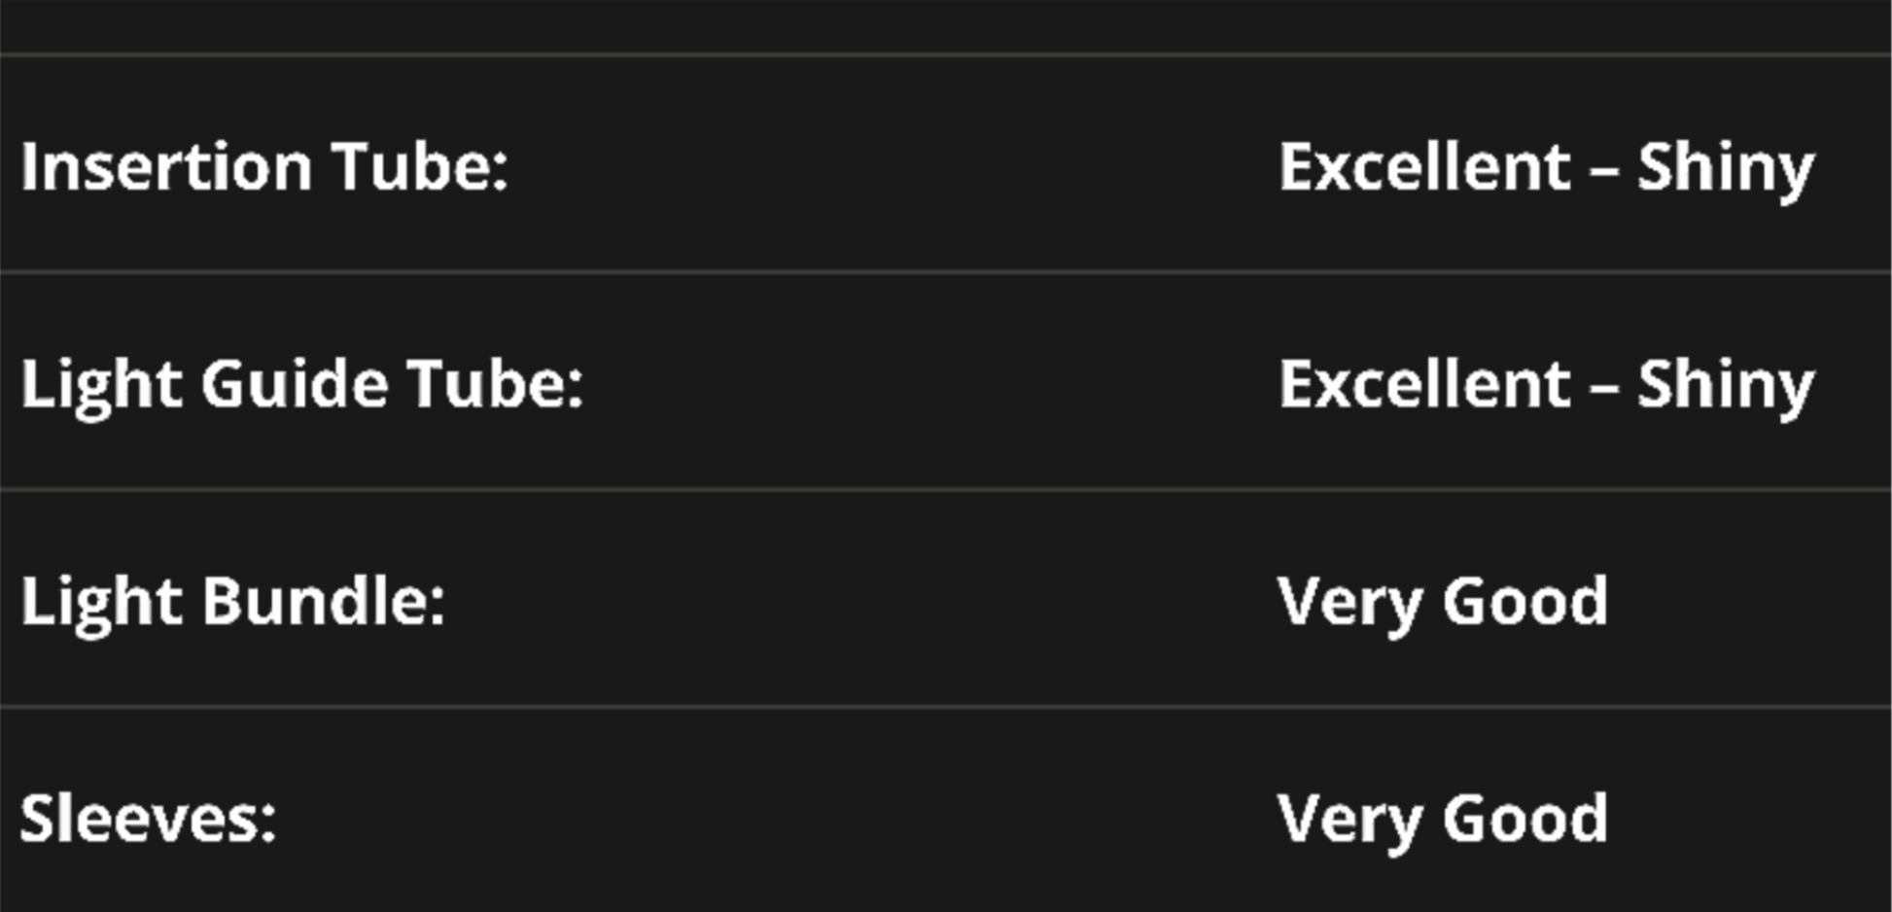
Task: Click "Excellent" in the Light Guide Tube row
Action: point(1424,384)
